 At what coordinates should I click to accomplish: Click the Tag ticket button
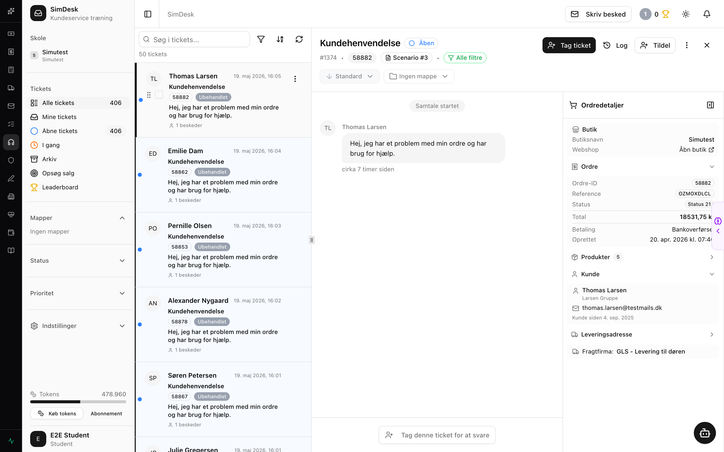569,45
